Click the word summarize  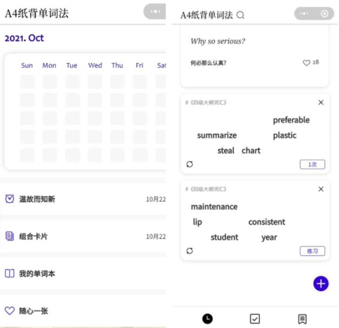coord(217,135)
